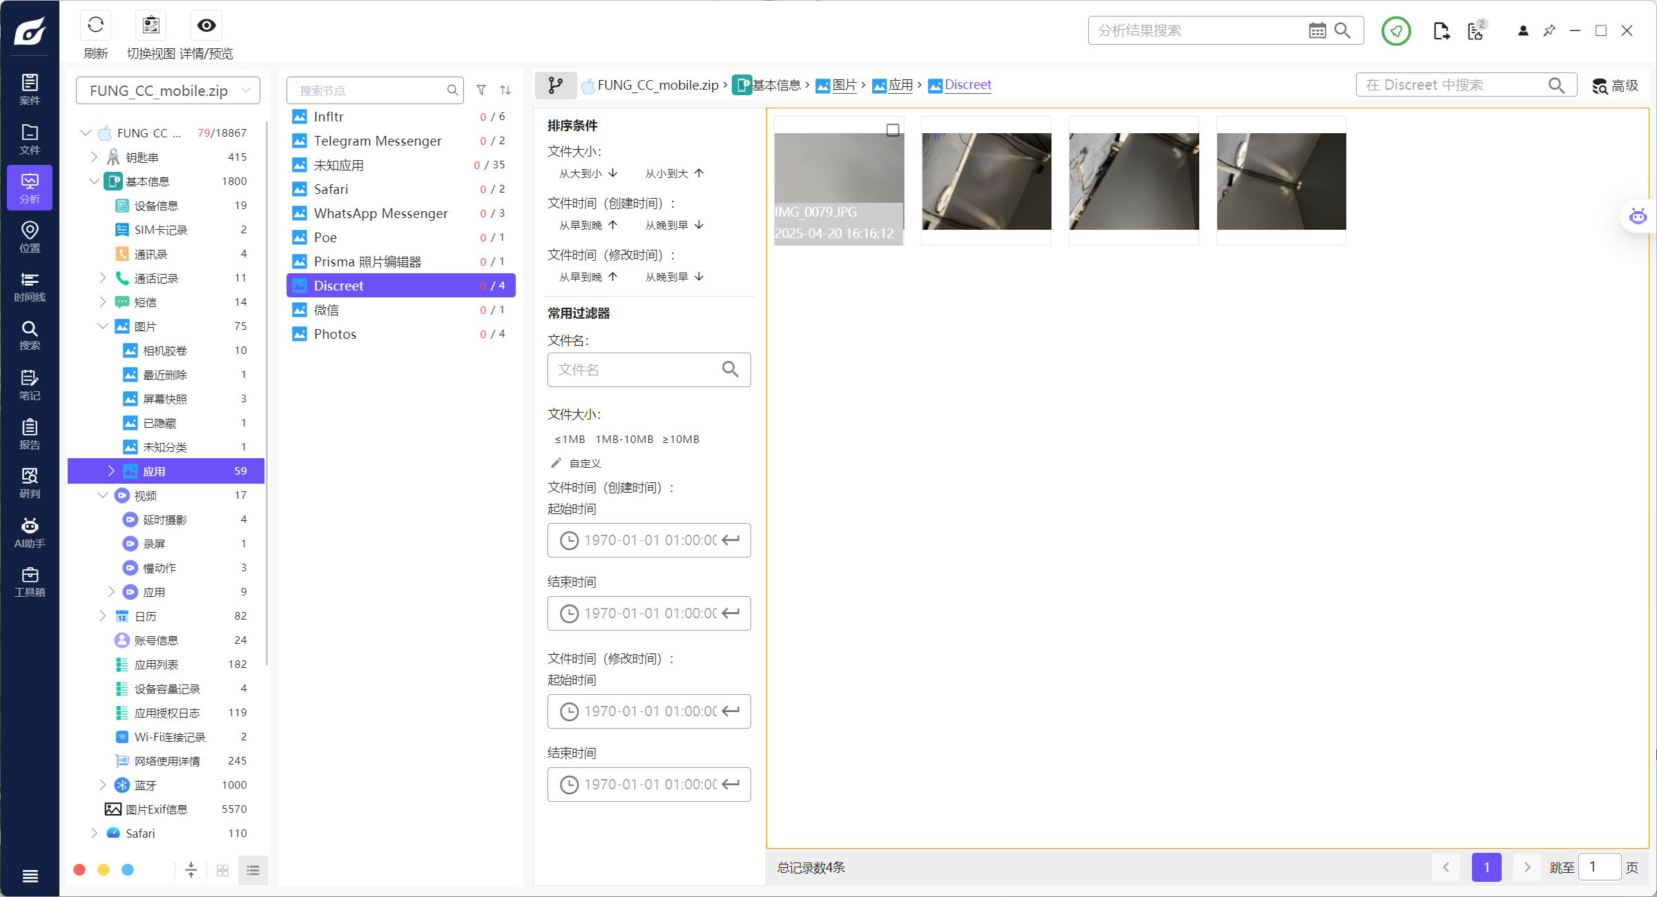
Task: Select the 图片Exif信息 tree item
Action: point(157,809)
